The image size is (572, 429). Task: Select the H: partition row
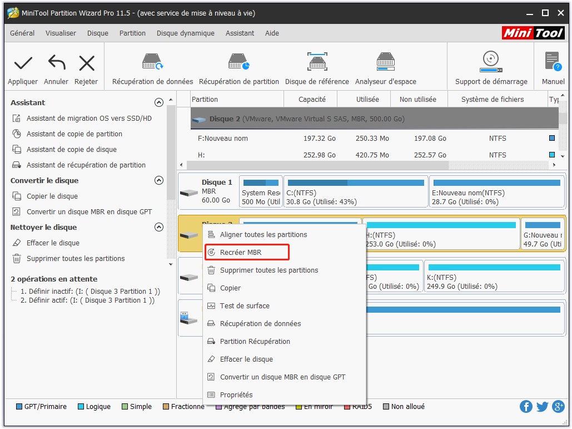pyautogui.click(x=374, y=155)
